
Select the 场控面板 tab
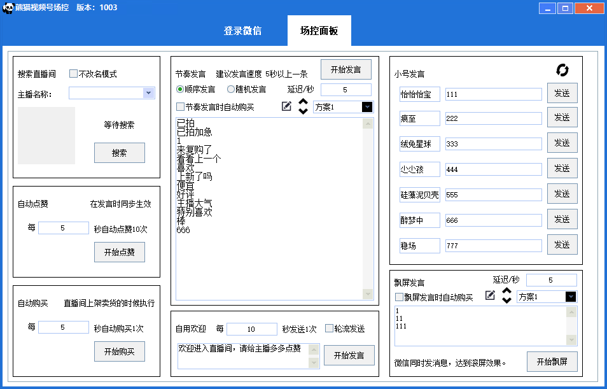pyautogui.click(x=319, y=31)
